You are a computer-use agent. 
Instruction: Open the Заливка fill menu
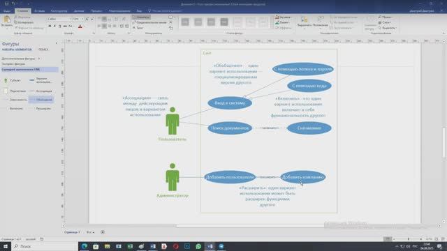pos(283,17)
